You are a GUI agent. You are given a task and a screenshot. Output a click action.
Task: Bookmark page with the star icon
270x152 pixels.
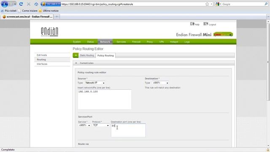207,4
